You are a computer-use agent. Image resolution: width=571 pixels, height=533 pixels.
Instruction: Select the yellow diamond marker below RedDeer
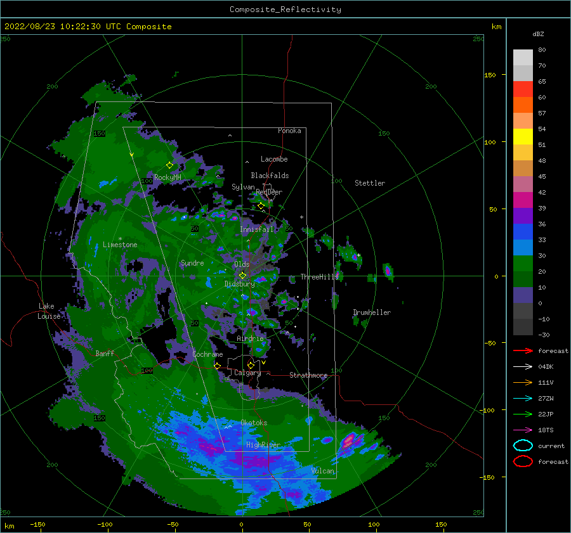[x=261, y=206]
